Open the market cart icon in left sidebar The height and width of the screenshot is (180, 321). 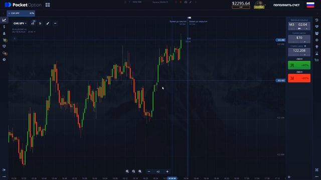pyautogui.click(x=5, y=40)
